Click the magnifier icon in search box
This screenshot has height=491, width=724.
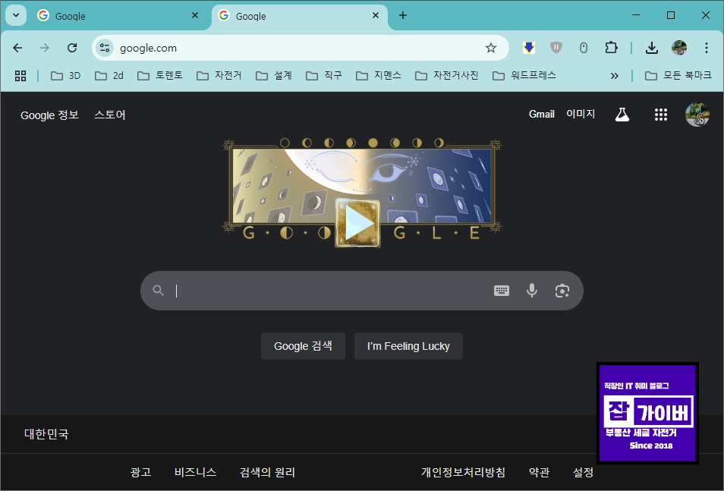[159, 291]
